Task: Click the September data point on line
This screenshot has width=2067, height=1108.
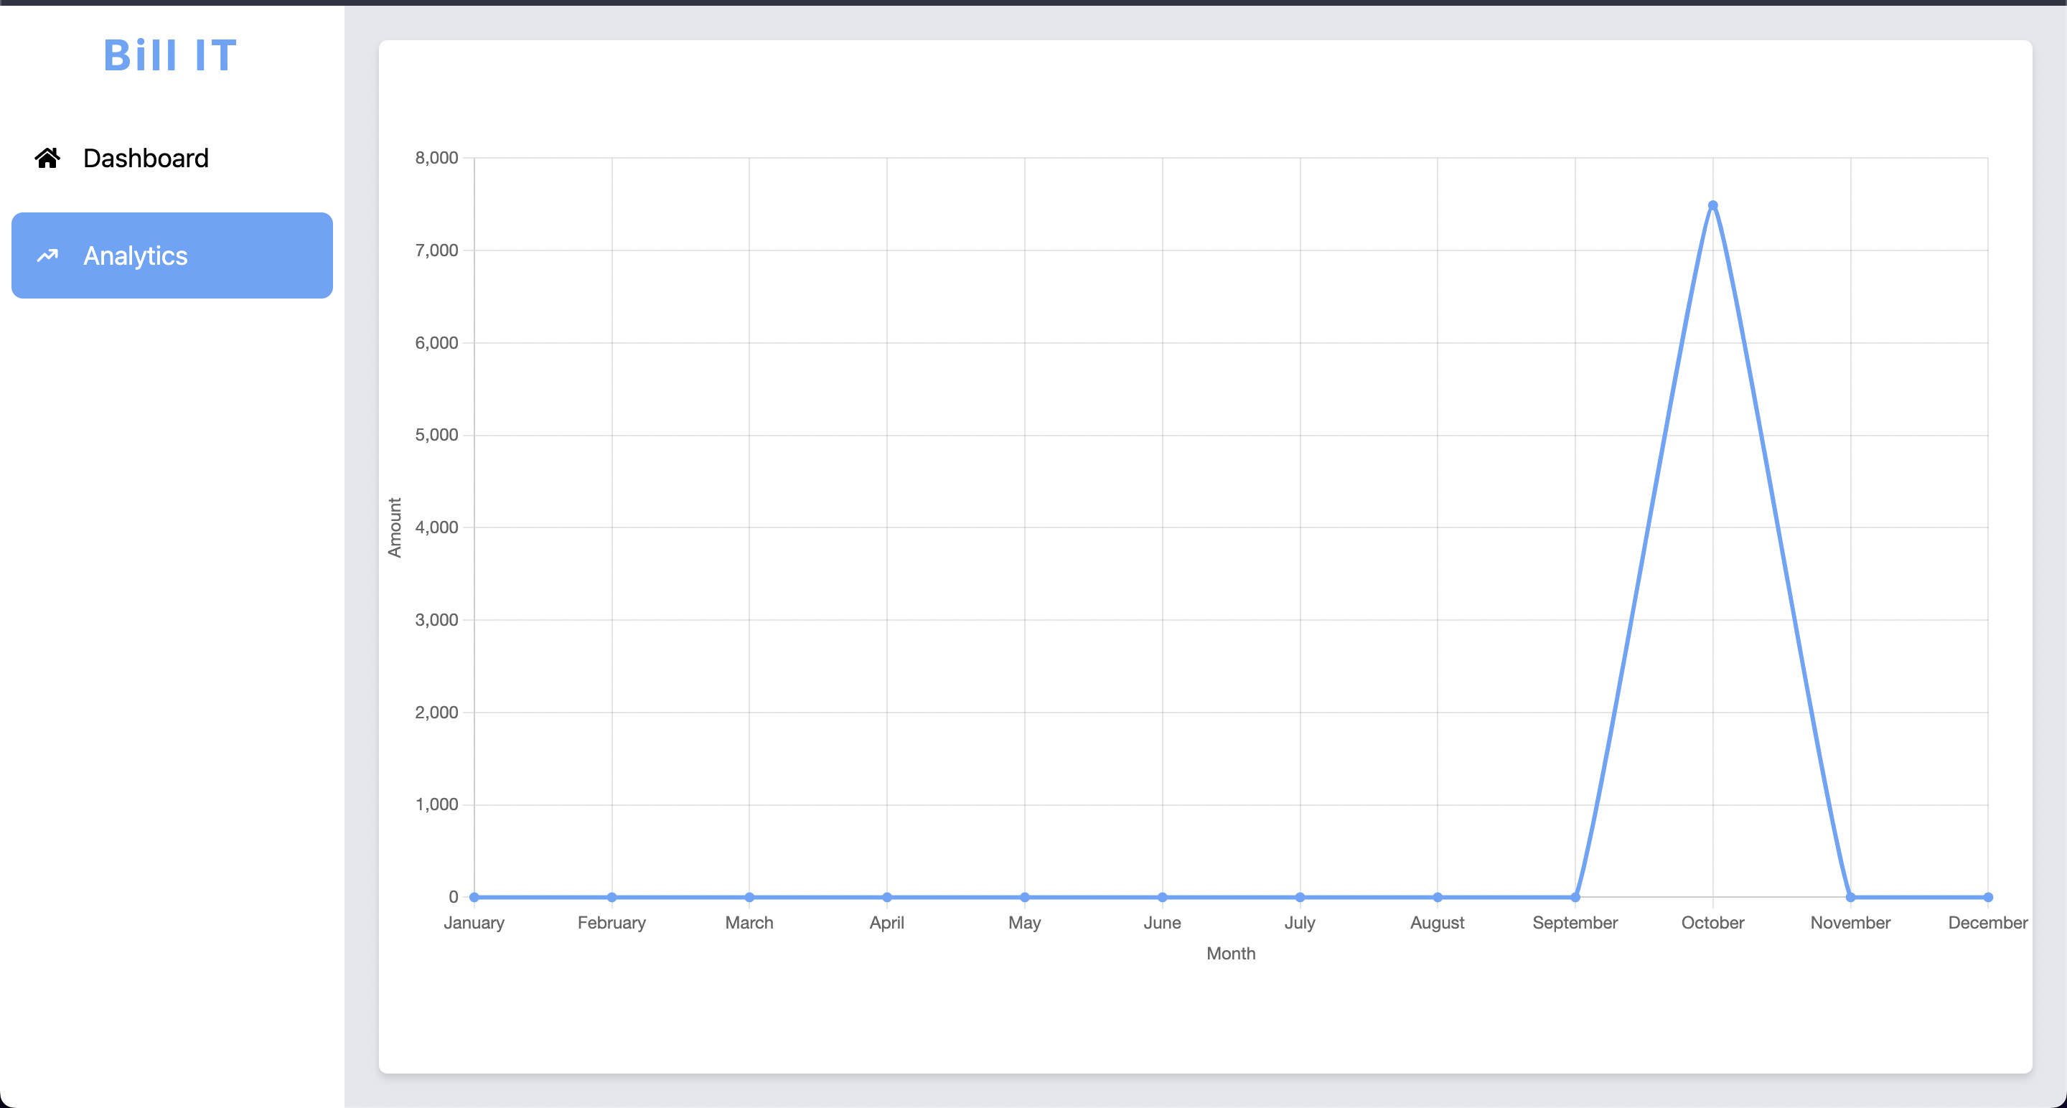Action: point(1575,897)
